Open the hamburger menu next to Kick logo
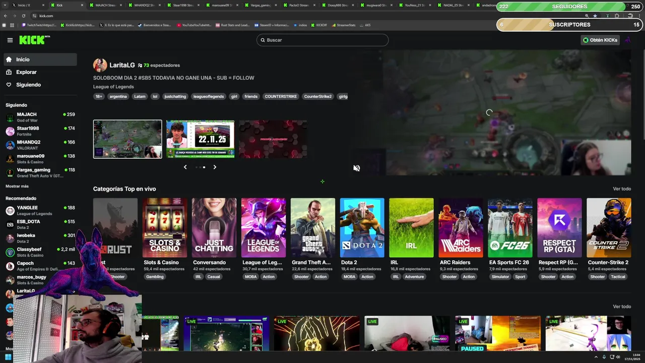The width and height of the screenshot is (645, 363). coord(10,40)
